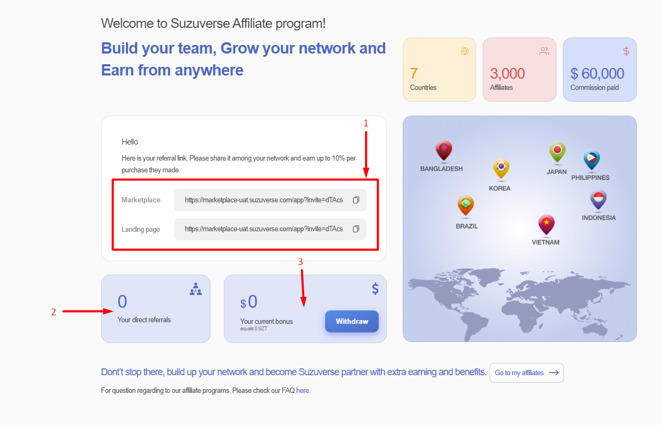Click the Landing page referral URL field

(x=264, y=229)
